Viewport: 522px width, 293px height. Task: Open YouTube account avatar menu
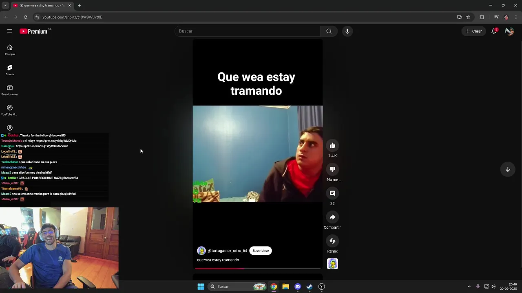(x=509, y=31)
